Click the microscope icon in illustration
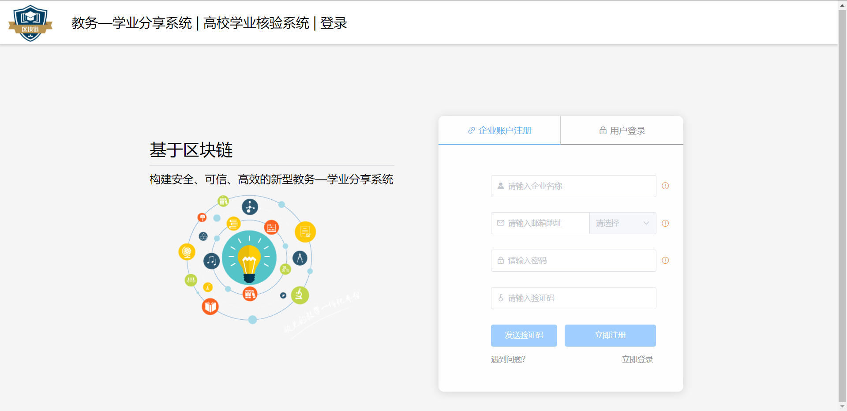 [x=300, y=295]
